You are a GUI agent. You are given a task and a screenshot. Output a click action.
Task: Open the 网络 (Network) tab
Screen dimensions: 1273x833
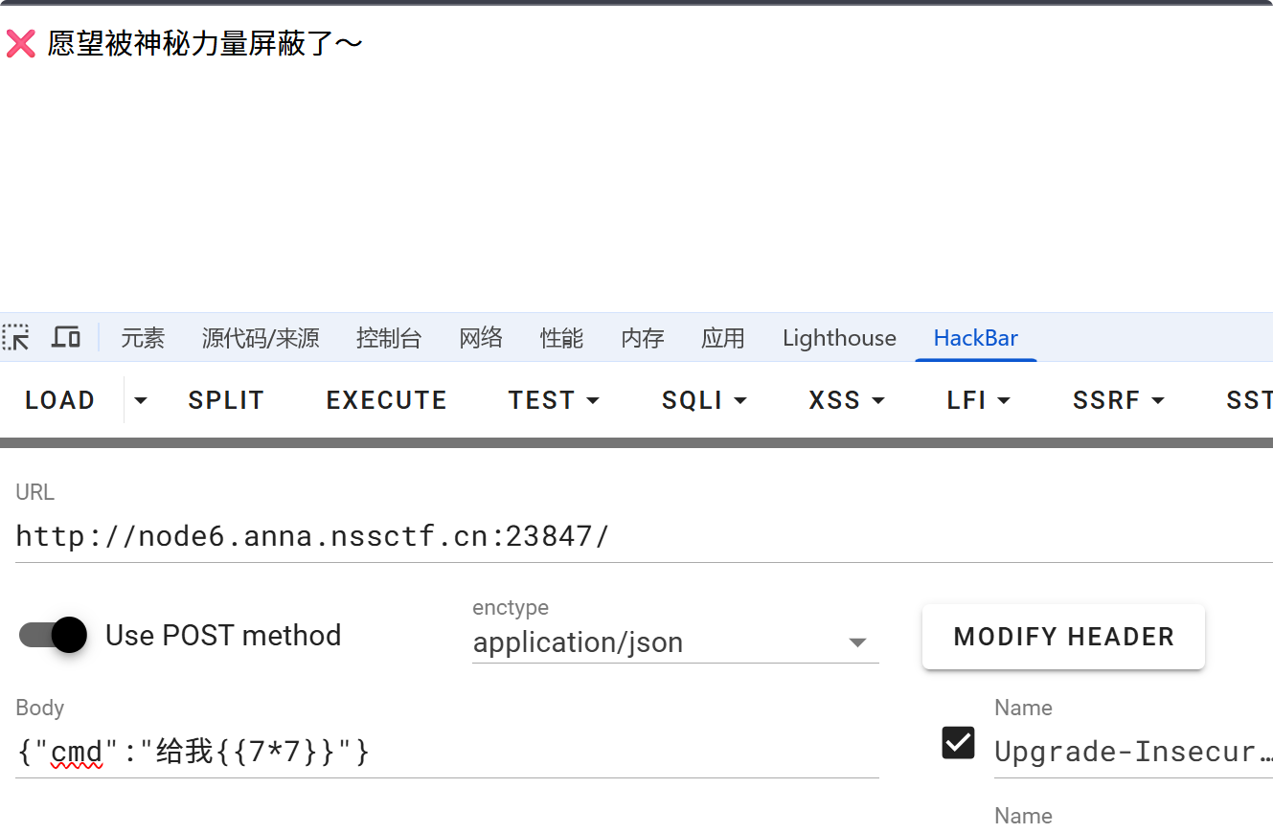pos(481,338)
